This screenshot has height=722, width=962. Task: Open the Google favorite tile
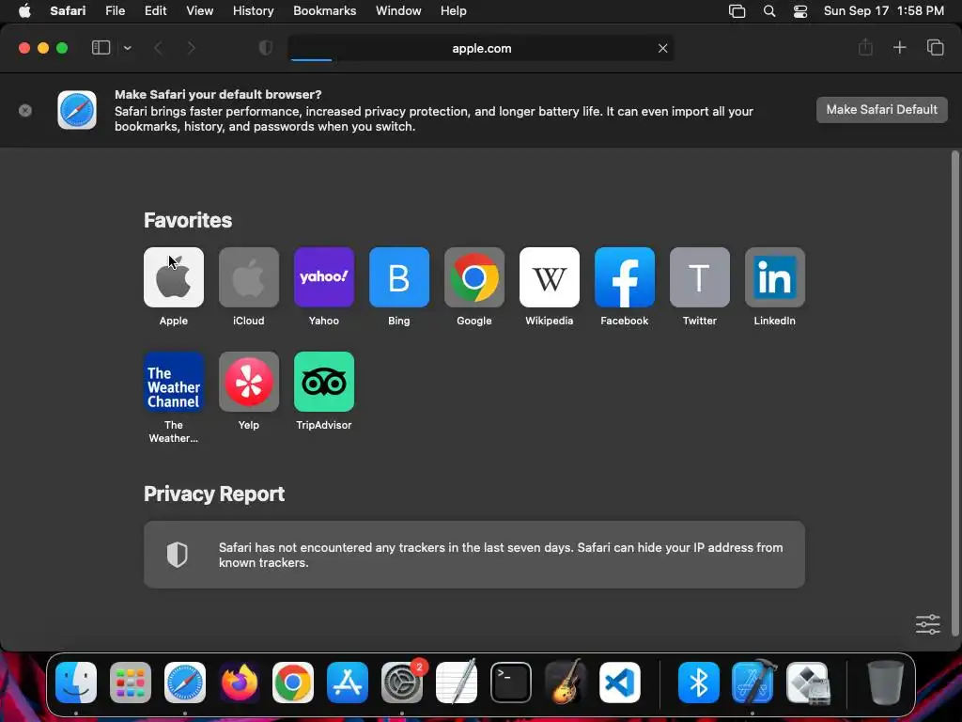pyautogui.click(x=474, y=277)
